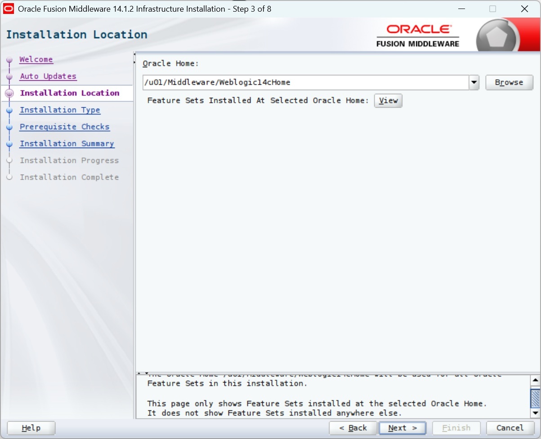This screenshot has width=541, height=439.
Task: Go to the Auto Updates step
Action: coord(48,76)
